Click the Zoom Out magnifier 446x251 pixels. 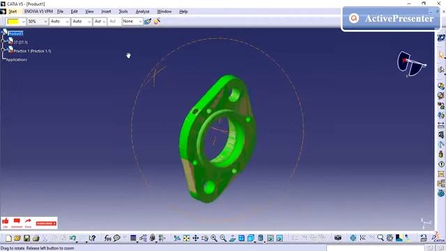point(223,238)
